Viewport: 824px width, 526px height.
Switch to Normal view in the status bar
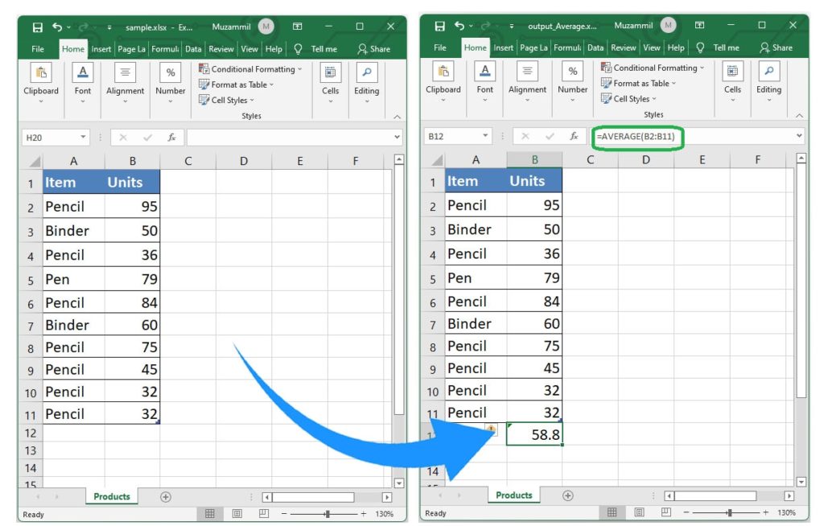pyautogui.click(x=612, y=511)
